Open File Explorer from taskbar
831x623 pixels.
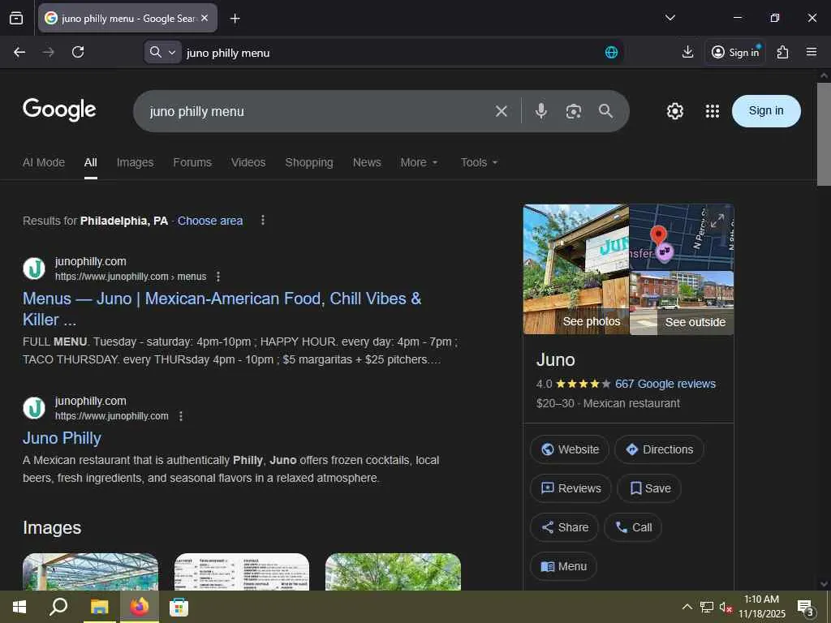coord(99,607)
